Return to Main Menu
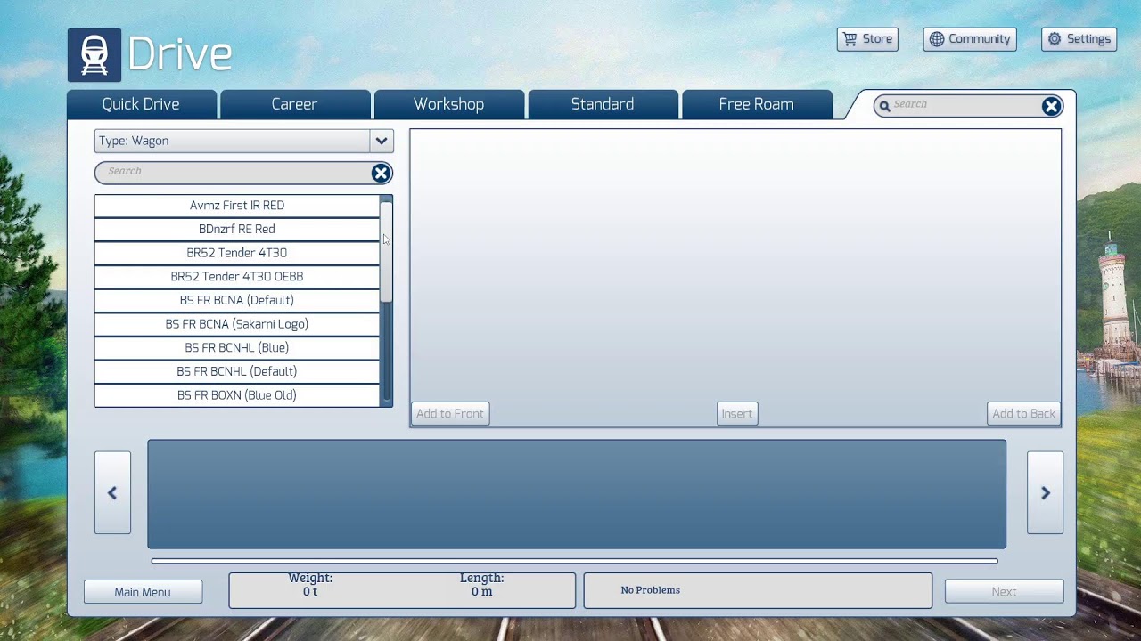1141x641 pixels. click(x=143, y=592)
